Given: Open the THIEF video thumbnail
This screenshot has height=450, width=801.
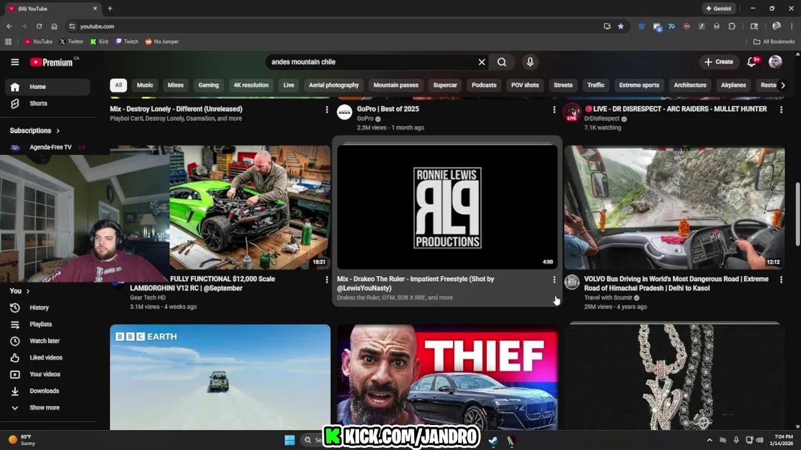Looking at the screenshot, I should (447, 377).
